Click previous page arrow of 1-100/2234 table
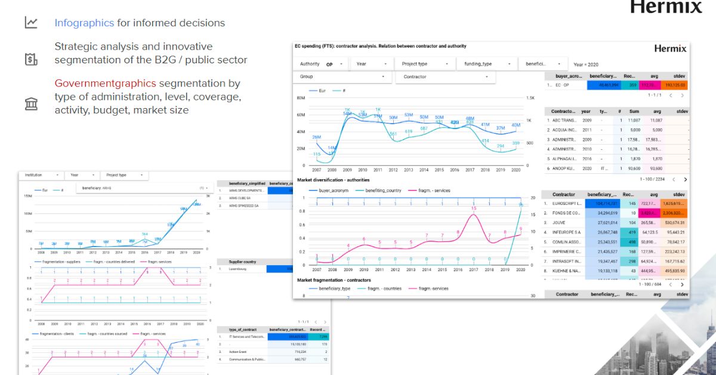Screen dimensions: 716x375 tap(672, 179)
